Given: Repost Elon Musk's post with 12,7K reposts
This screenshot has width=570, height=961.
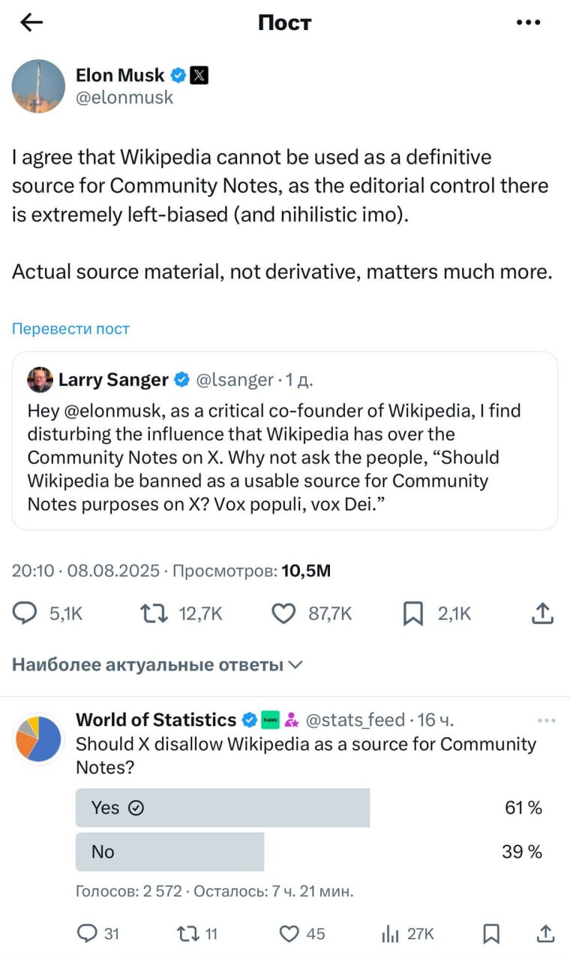Looking at the screenshot, I should (x=154, y=614).
